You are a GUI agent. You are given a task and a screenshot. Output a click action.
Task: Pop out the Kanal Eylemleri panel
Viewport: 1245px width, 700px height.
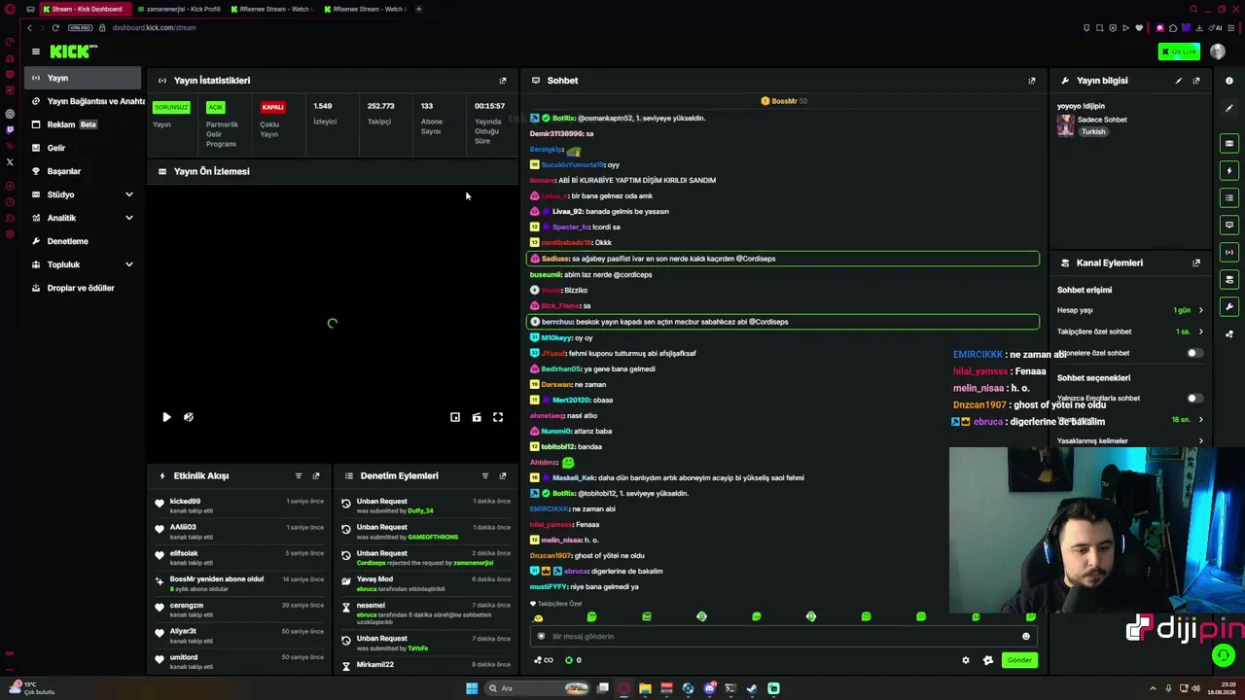pos(1196,262)
